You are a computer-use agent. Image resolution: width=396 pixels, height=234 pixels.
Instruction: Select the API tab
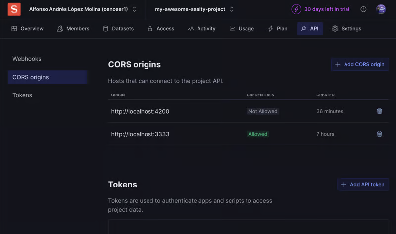coord(310,29)
